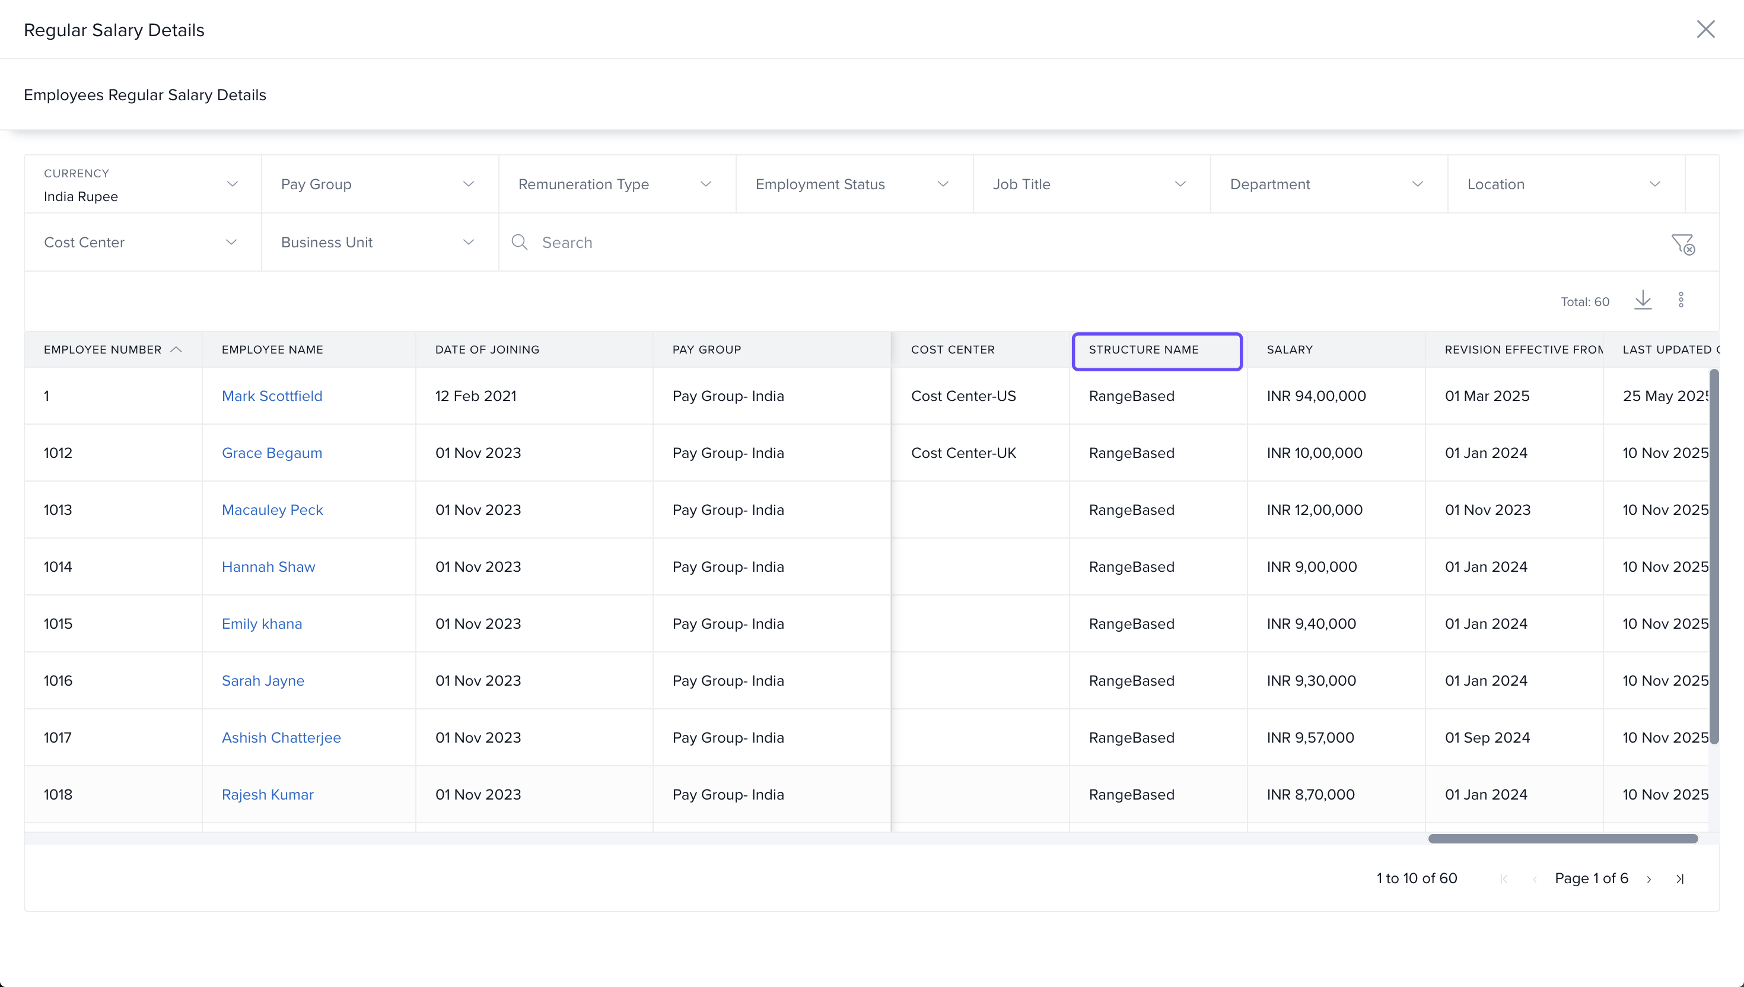Click the search magnifier icon
Viewport: 1744px width, 987px height.
point(519,242)
